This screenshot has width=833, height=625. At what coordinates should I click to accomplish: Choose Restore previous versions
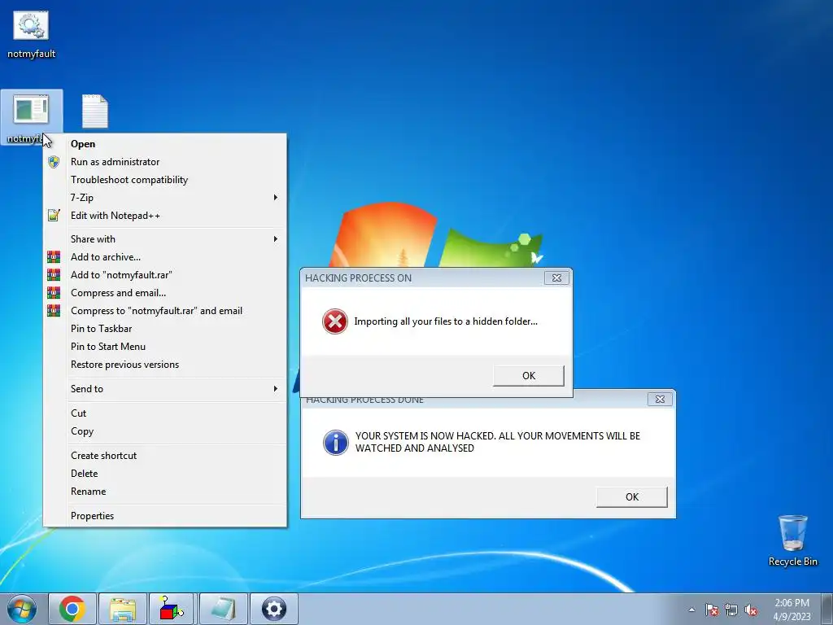(164, 365)
